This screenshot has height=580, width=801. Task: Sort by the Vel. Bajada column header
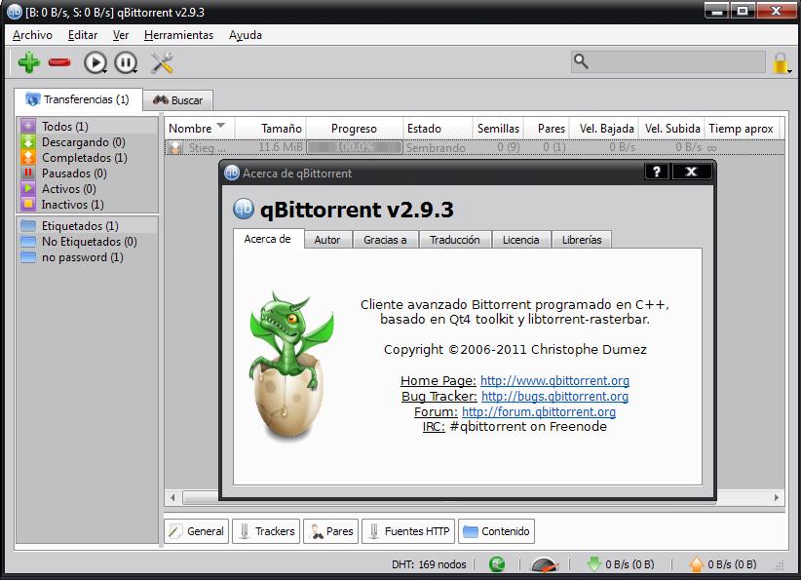[606, 129]
